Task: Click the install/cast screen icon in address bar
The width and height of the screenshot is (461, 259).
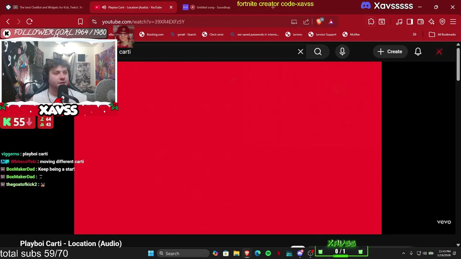Action: 294,22
